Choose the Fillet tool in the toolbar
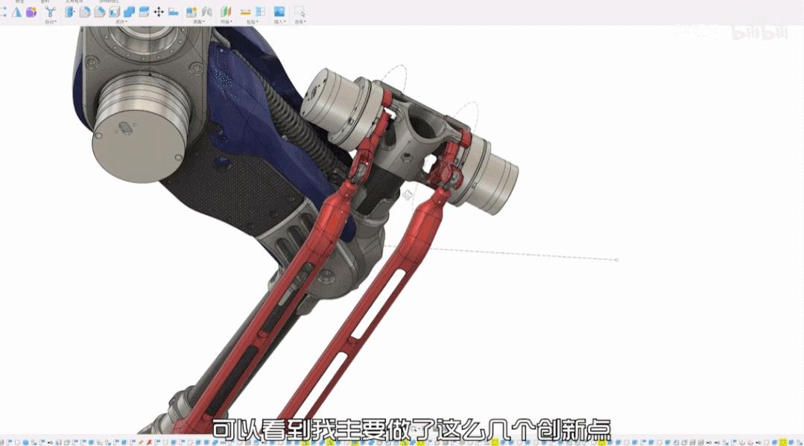Image resolution: width=804 pixels, height=446 pixels. pyautogui.click(x=85, y=12)
